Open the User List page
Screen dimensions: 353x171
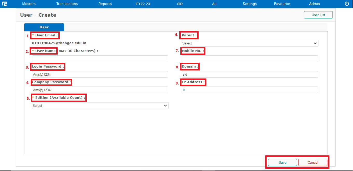(x=318, y=15)
